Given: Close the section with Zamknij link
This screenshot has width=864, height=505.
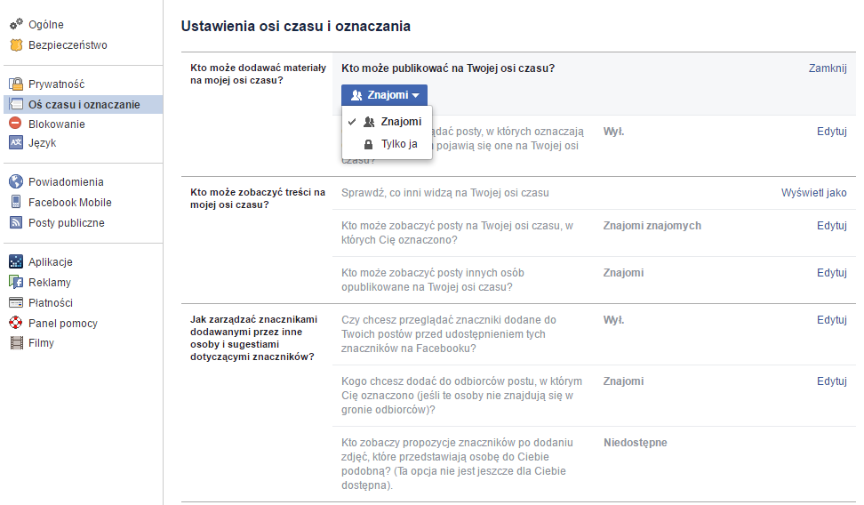Looking at the screenshot, I should pos(827,68).
